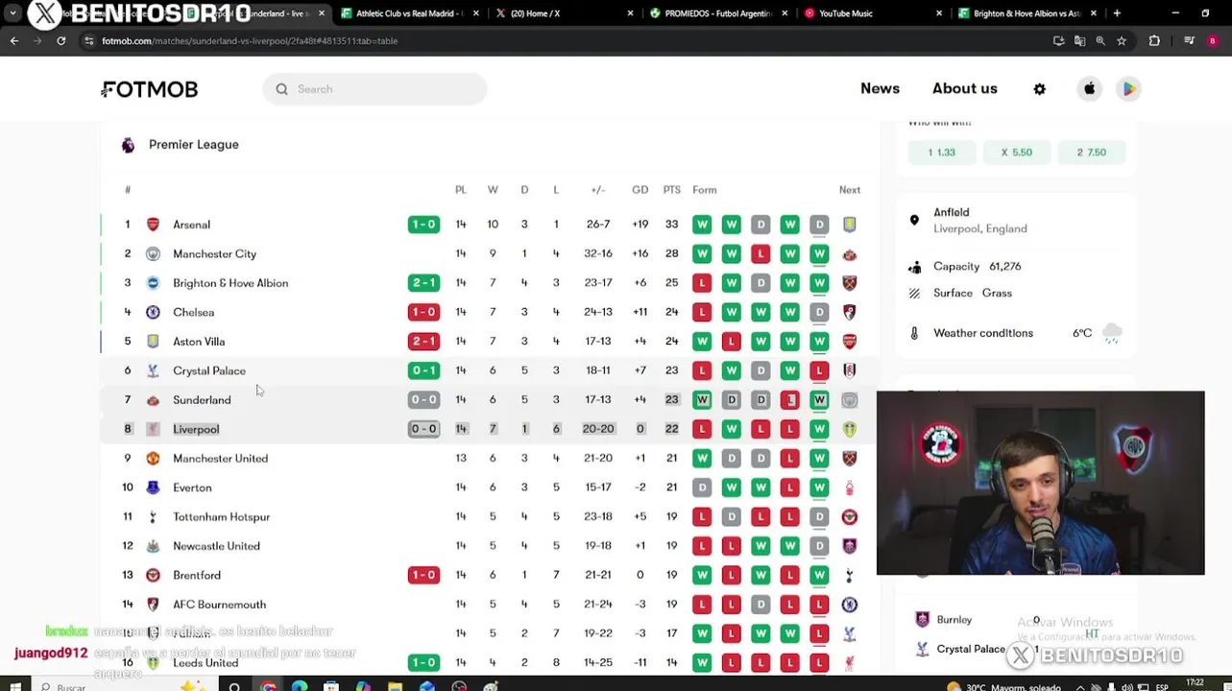Open a new browser tab
This screenshot has width=1232, height=691.
1117,13
